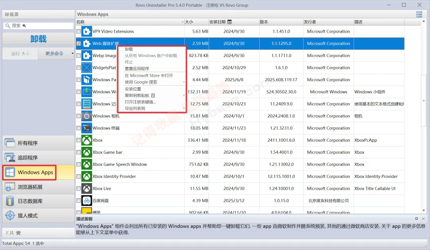Check the Windows 终端 checkbox

pyautogui.click(x=79, y=128)
